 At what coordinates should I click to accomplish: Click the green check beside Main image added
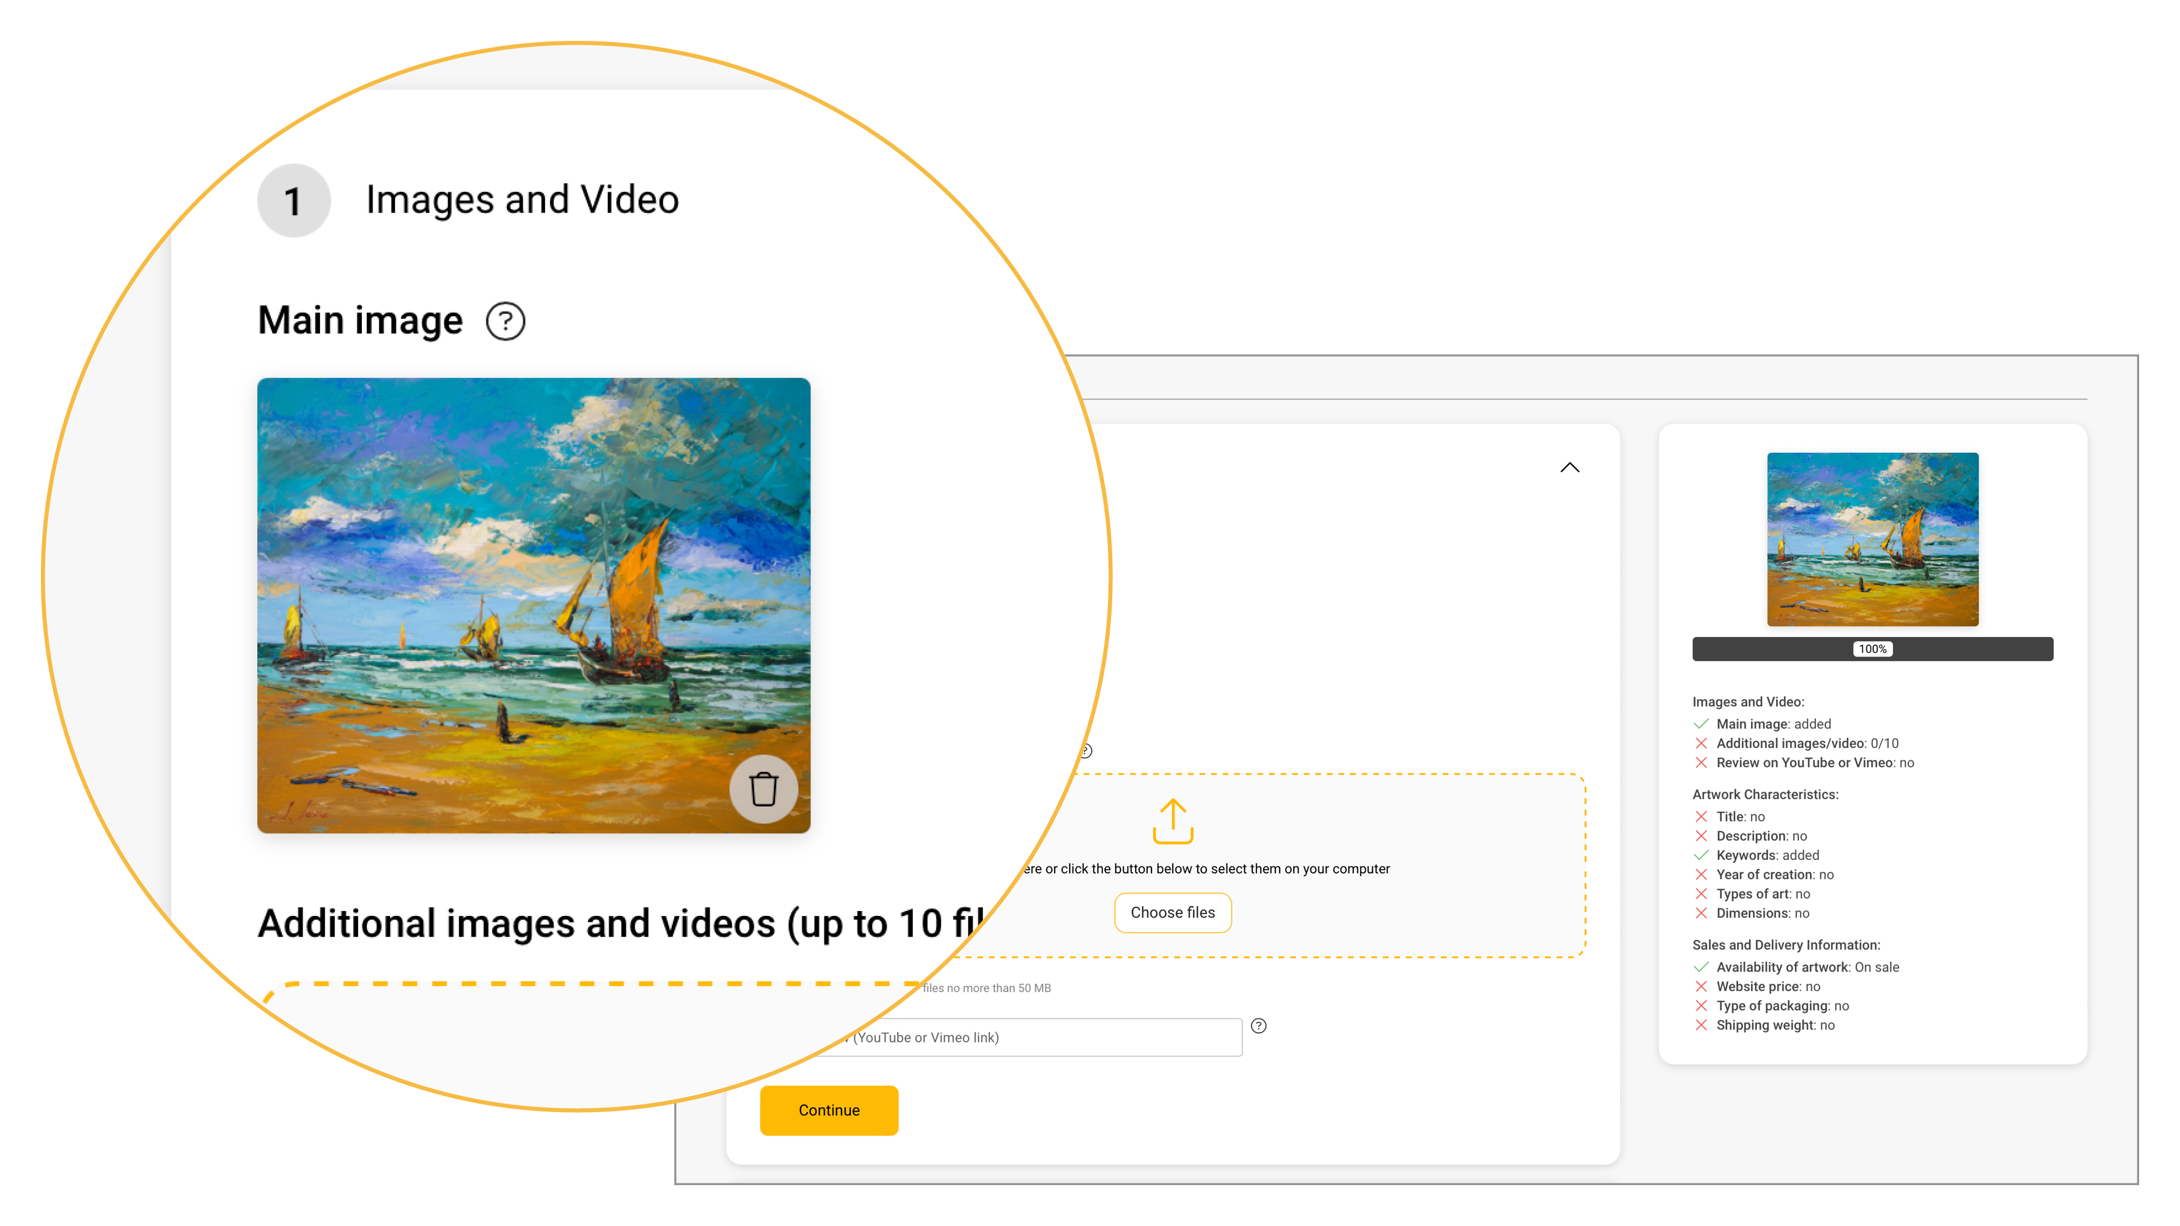click(x=1701, y=724)
